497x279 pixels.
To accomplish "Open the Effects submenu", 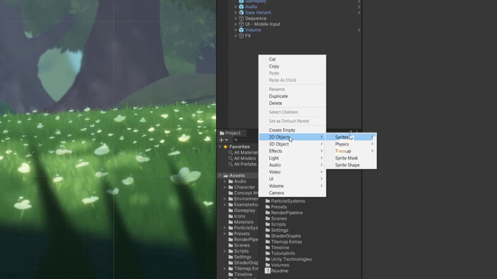I will (292, 151).
